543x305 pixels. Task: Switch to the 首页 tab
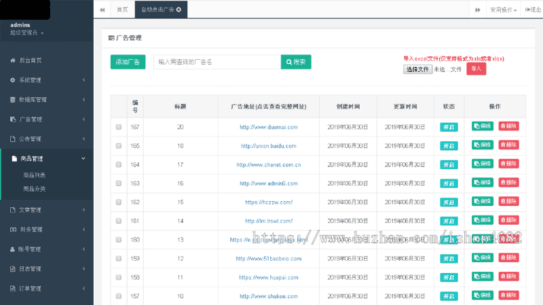click(x=122, y=10)
